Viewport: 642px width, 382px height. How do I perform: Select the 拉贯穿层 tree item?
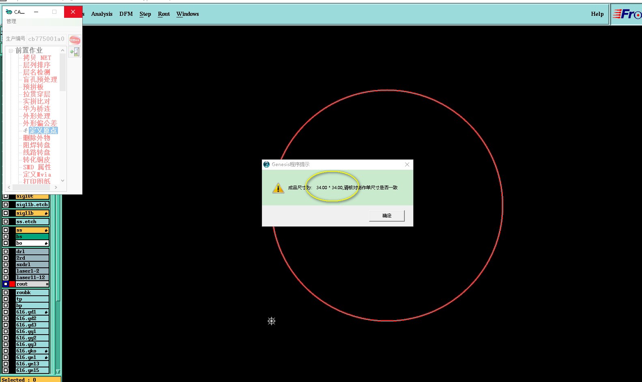click(37, 94)
